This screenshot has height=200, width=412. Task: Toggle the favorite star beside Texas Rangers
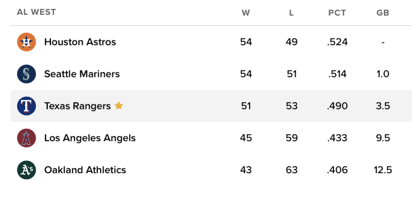(119, 106)
